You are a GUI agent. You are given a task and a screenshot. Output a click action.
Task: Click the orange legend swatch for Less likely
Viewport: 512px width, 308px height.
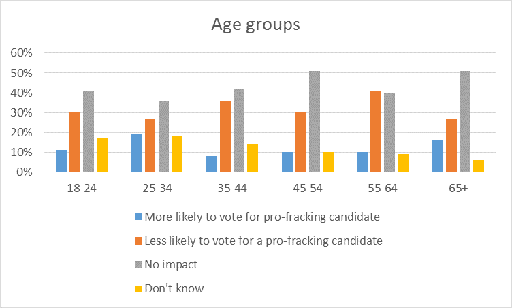pyautogui.click(x=138, y=241)
